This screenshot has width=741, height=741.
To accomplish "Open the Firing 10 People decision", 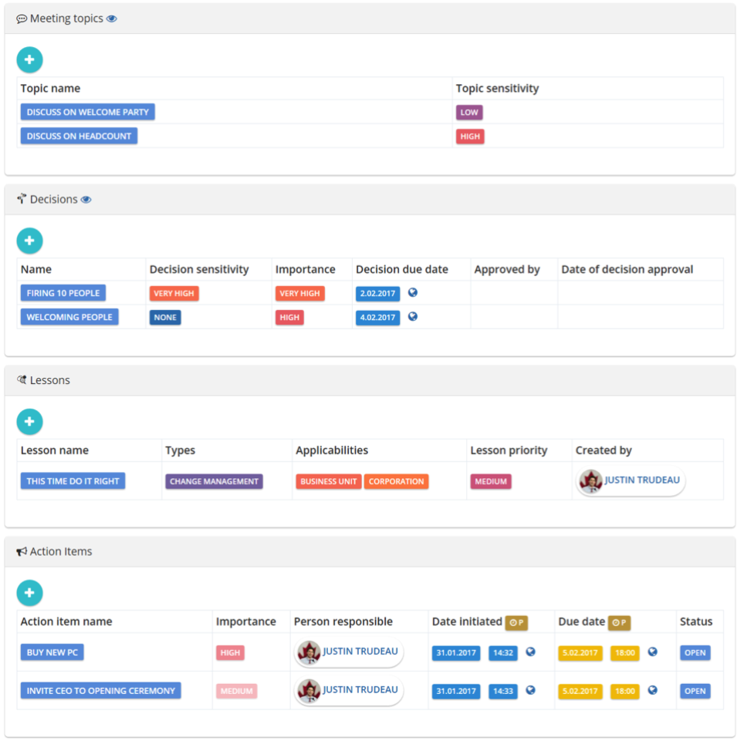I will click(63, 293).
